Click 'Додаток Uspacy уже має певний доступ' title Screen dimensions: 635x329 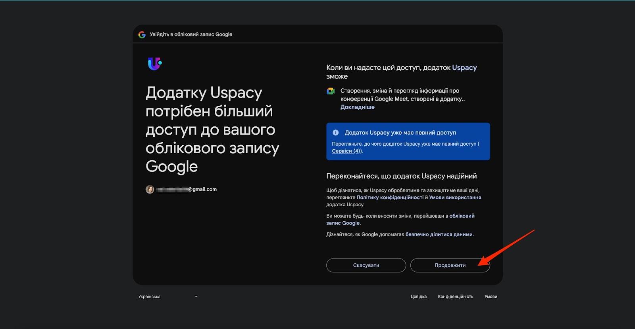click(x=400, y=133)
